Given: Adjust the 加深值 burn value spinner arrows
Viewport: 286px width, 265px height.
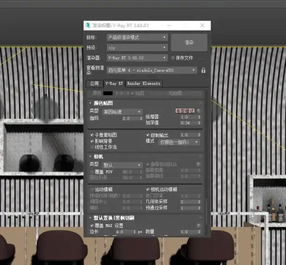Looking at the screenshot, I should pos(199,123).
